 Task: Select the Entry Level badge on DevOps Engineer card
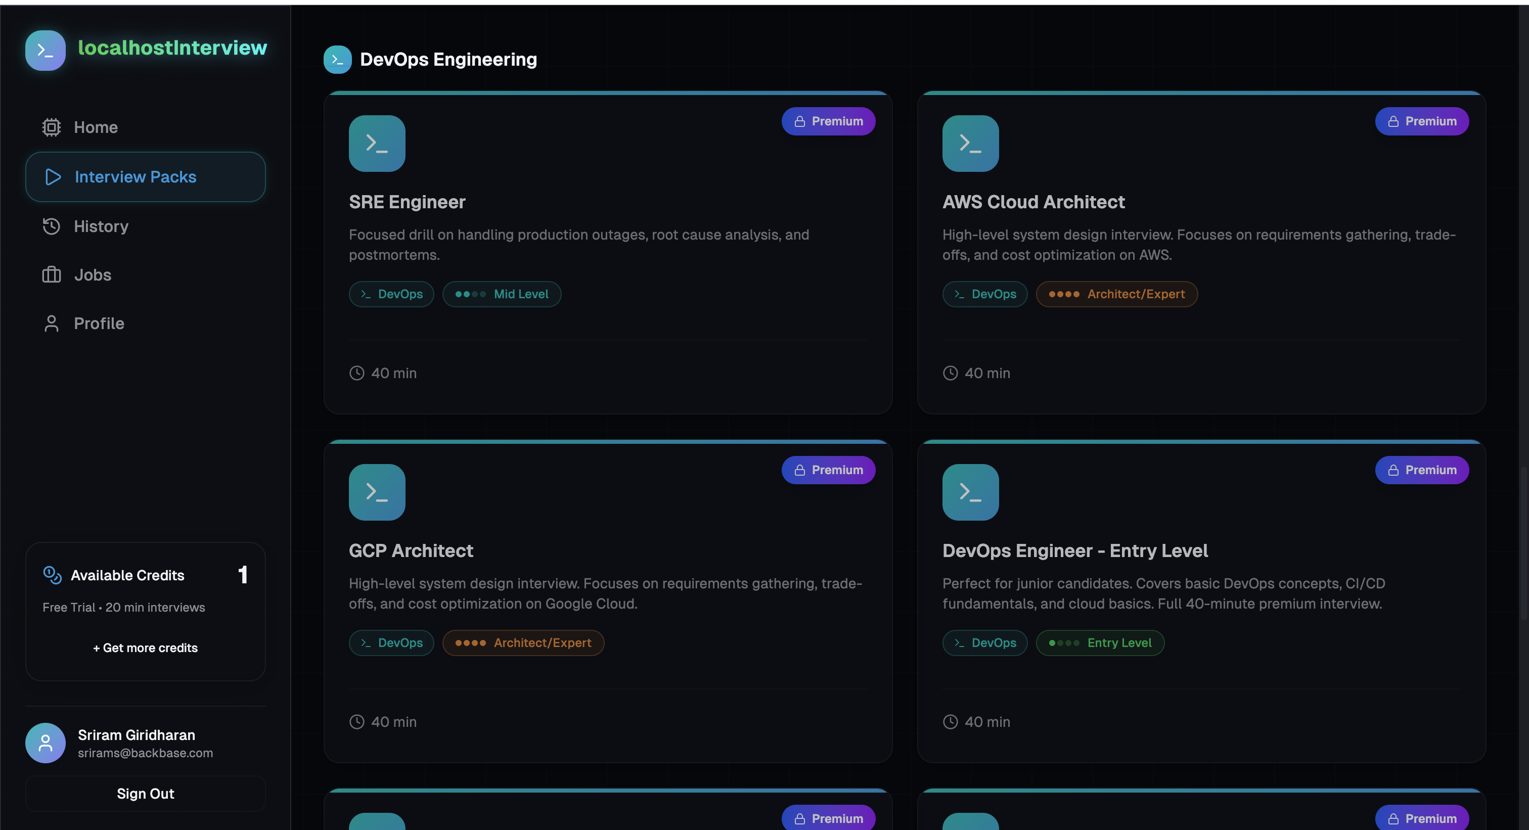[x=1099, y=642]
